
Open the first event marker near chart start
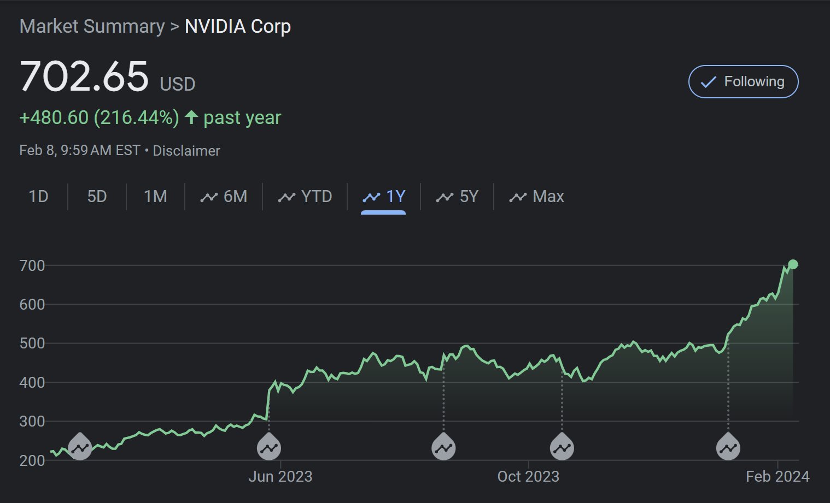pos(80,447)
